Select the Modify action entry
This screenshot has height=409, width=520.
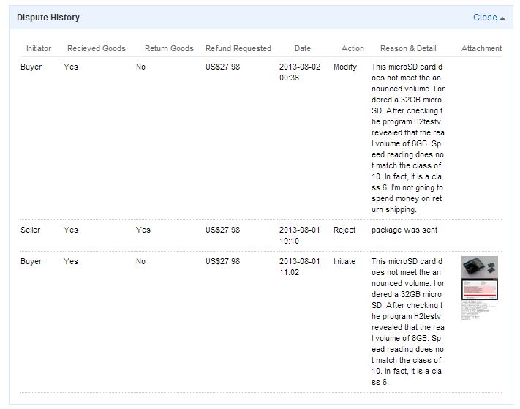tap(345, 67)
